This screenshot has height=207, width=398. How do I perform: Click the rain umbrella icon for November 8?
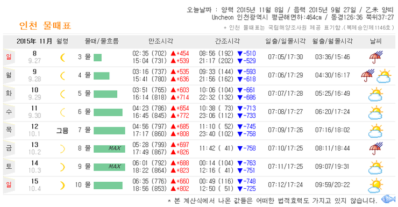tap(376, 57)
